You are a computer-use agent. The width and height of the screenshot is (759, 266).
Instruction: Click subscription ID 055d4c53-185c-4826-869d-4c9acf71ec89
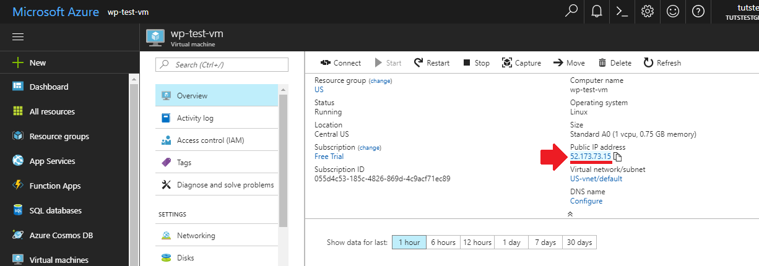point(383,179)
